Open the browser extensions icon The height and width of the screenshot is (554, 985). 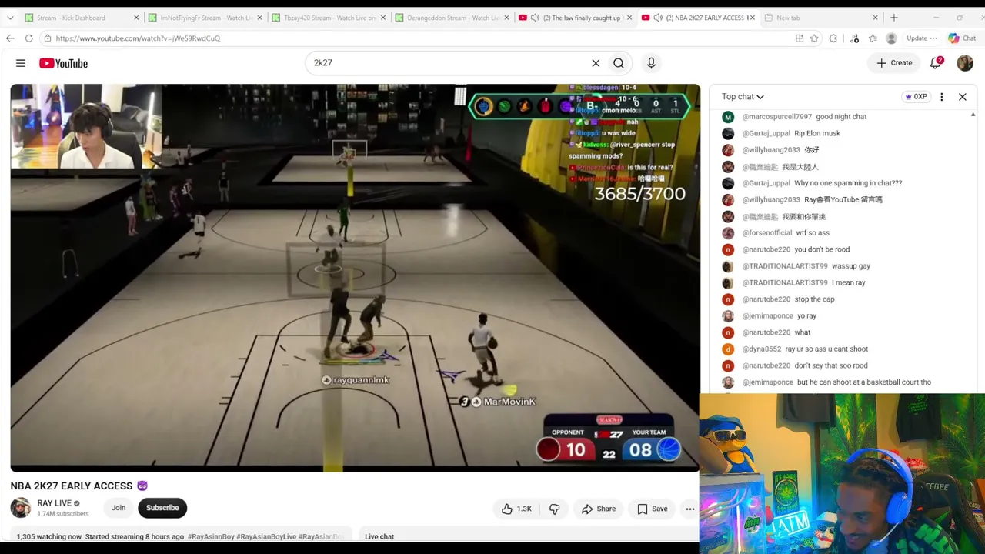pos(833,38)
